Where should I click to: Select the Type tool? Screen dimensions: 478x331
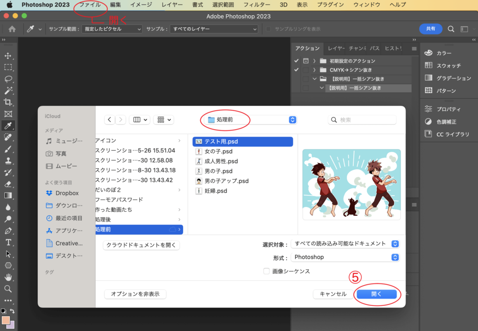coord(8,242)
